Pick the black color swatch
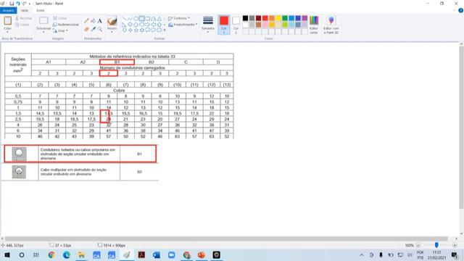 [245, 18]
